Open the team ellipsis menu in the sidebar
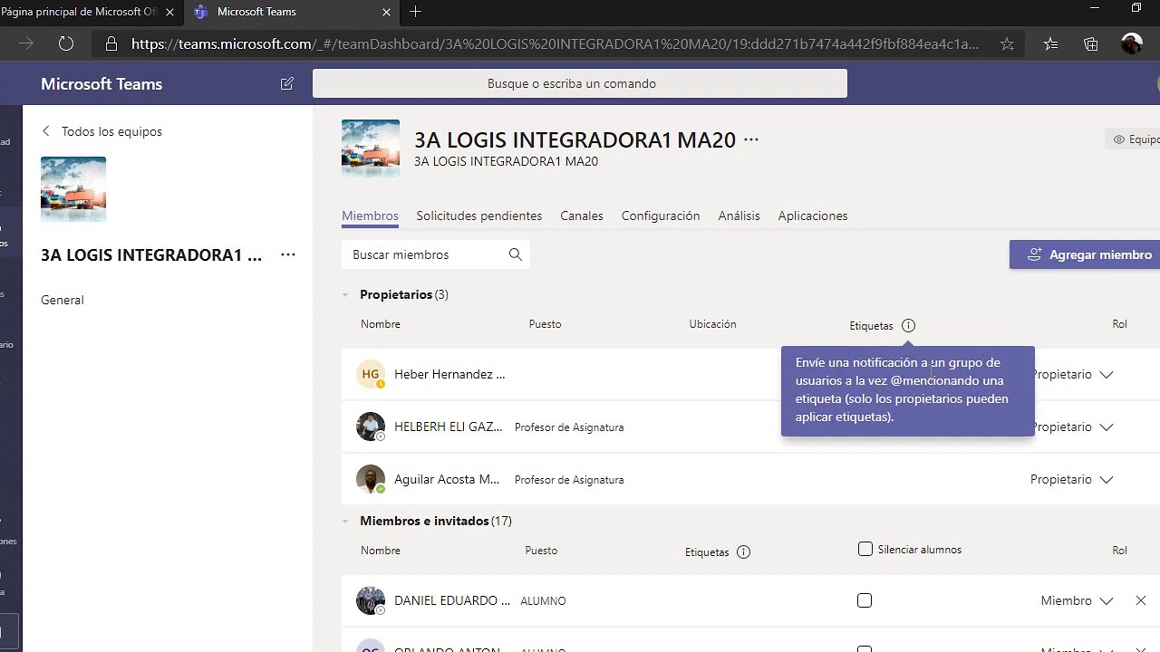 288,254
